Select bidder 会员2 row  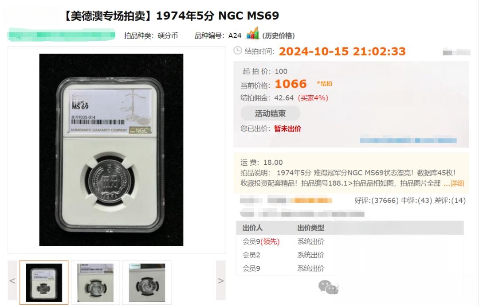285,255
